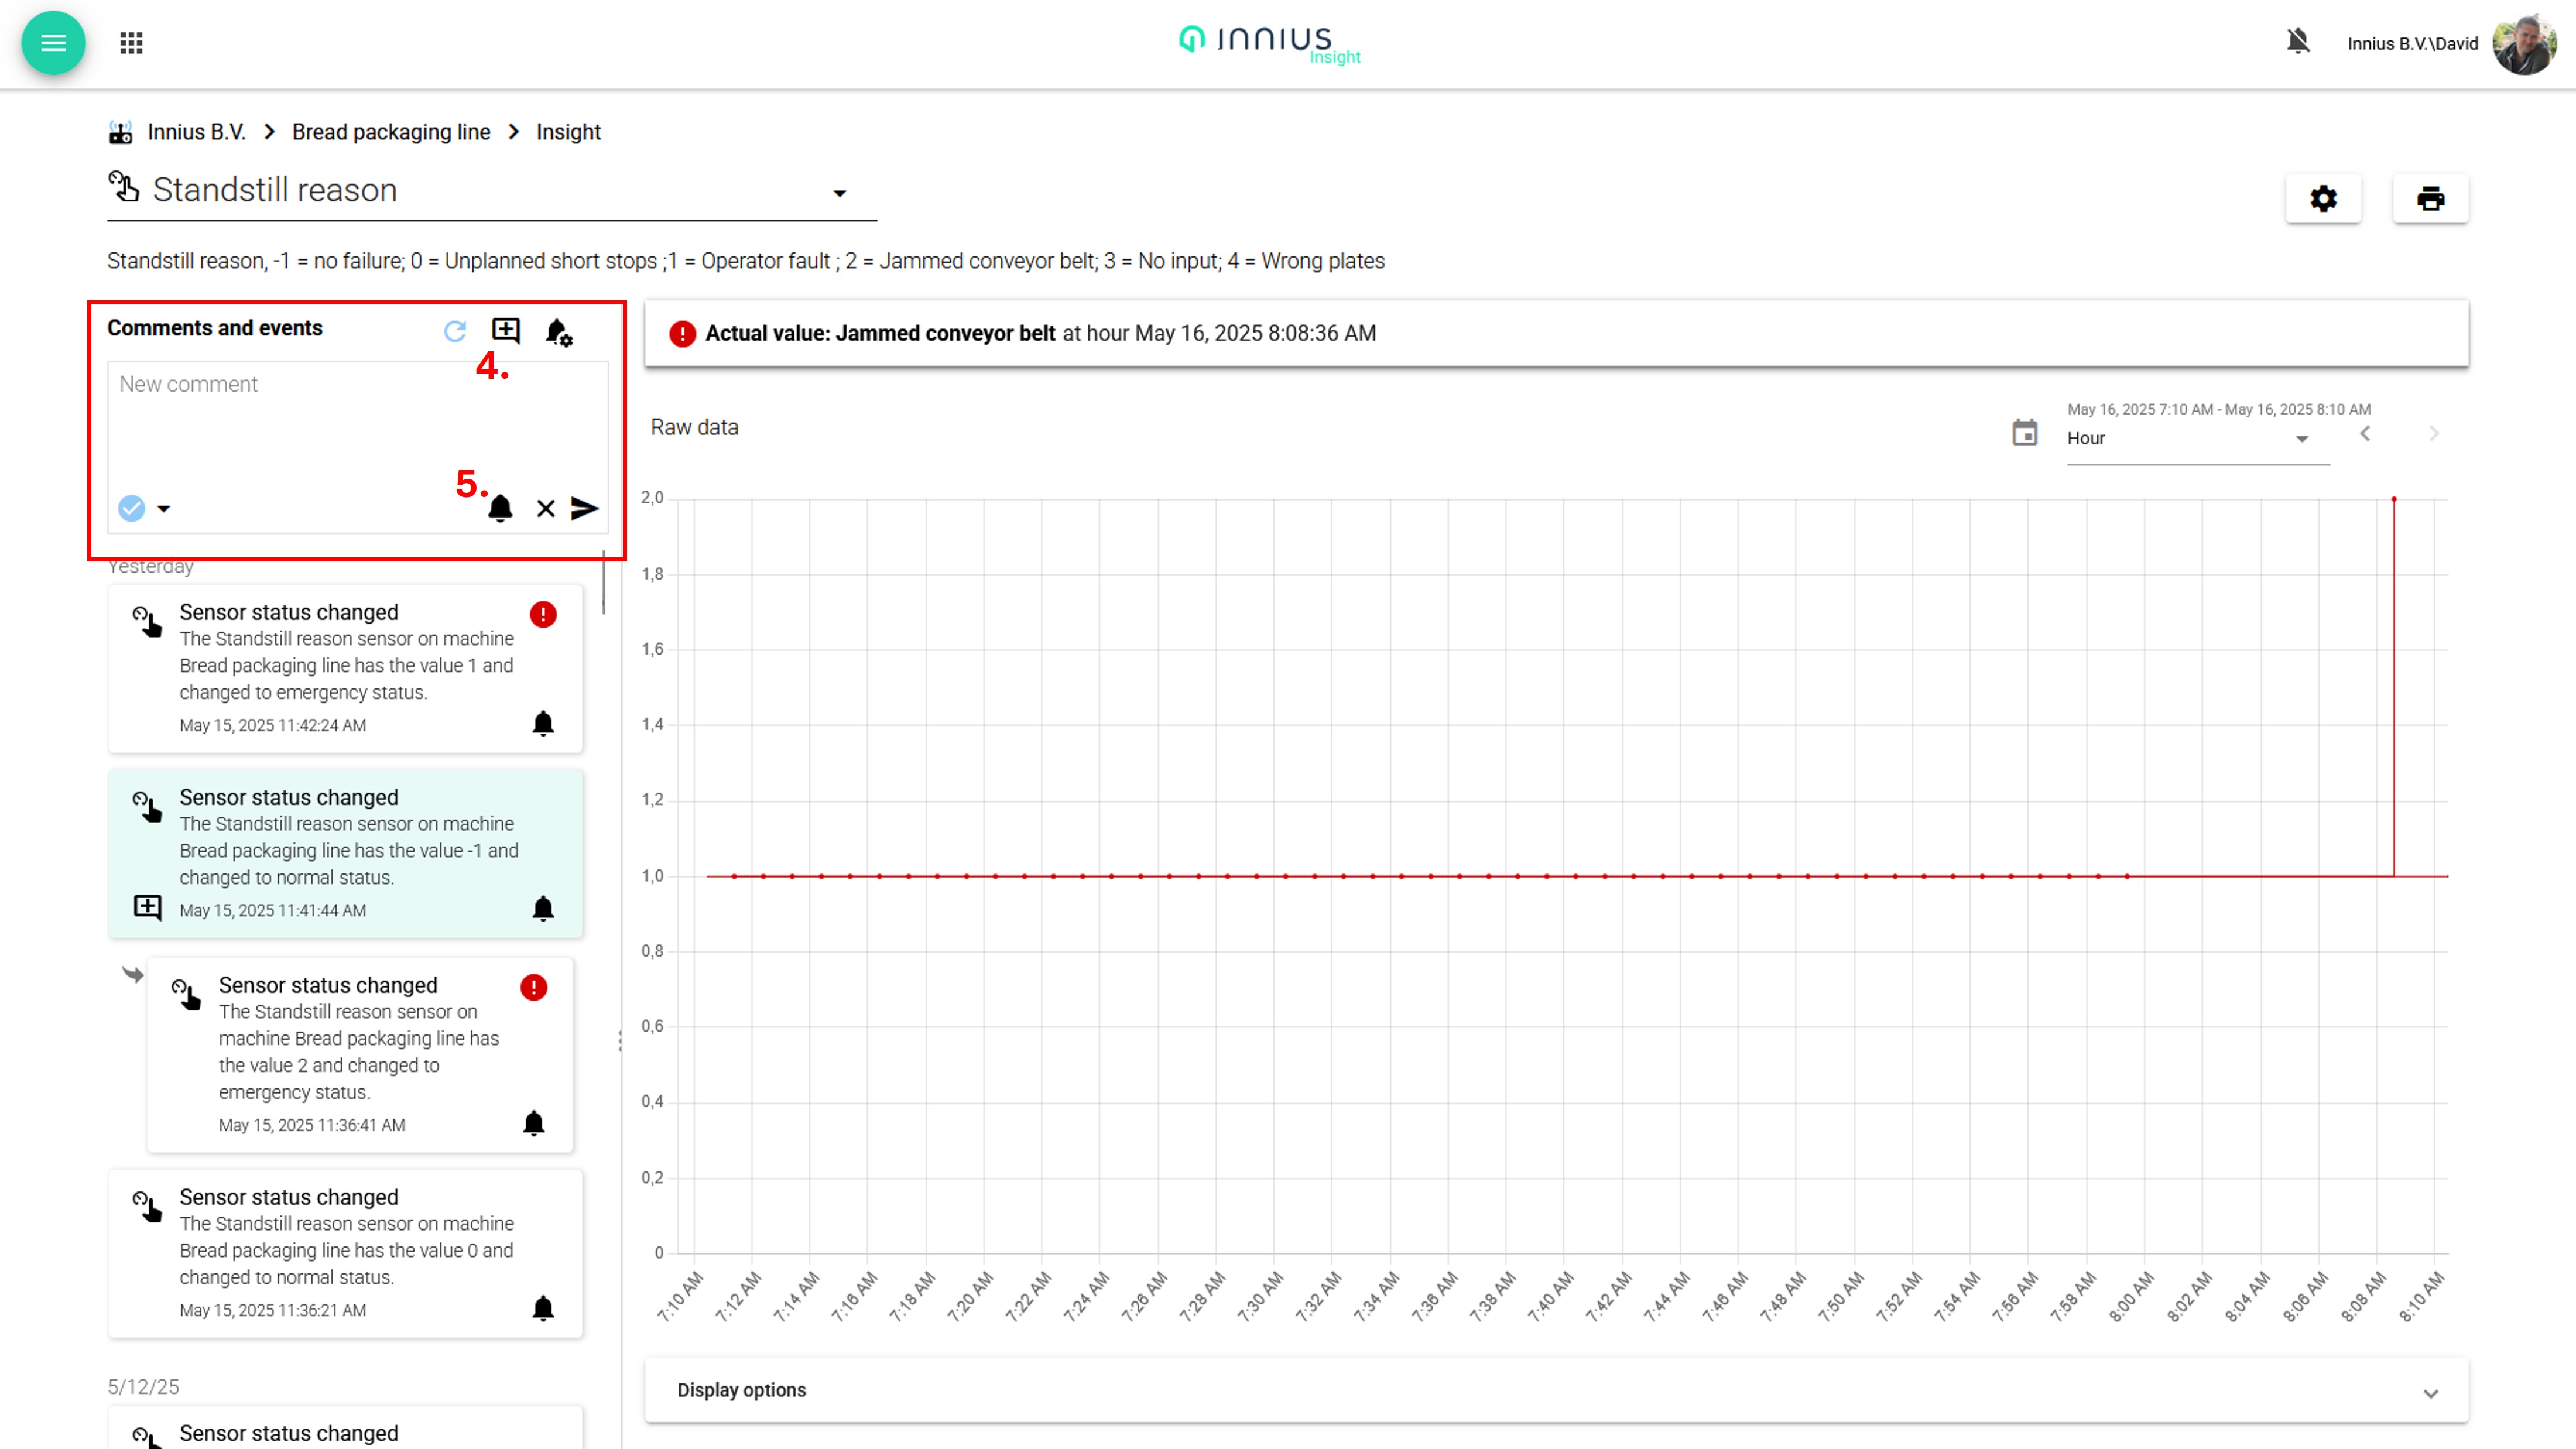This screenshot has width=2576, height=1449.
Task: Click the panel splitter drag handle
Action: coord(620,1041)
